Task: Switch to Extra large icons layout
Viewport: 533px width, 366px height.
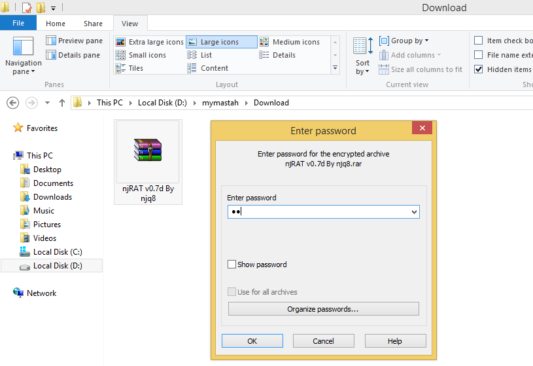Action: [150, 42]
